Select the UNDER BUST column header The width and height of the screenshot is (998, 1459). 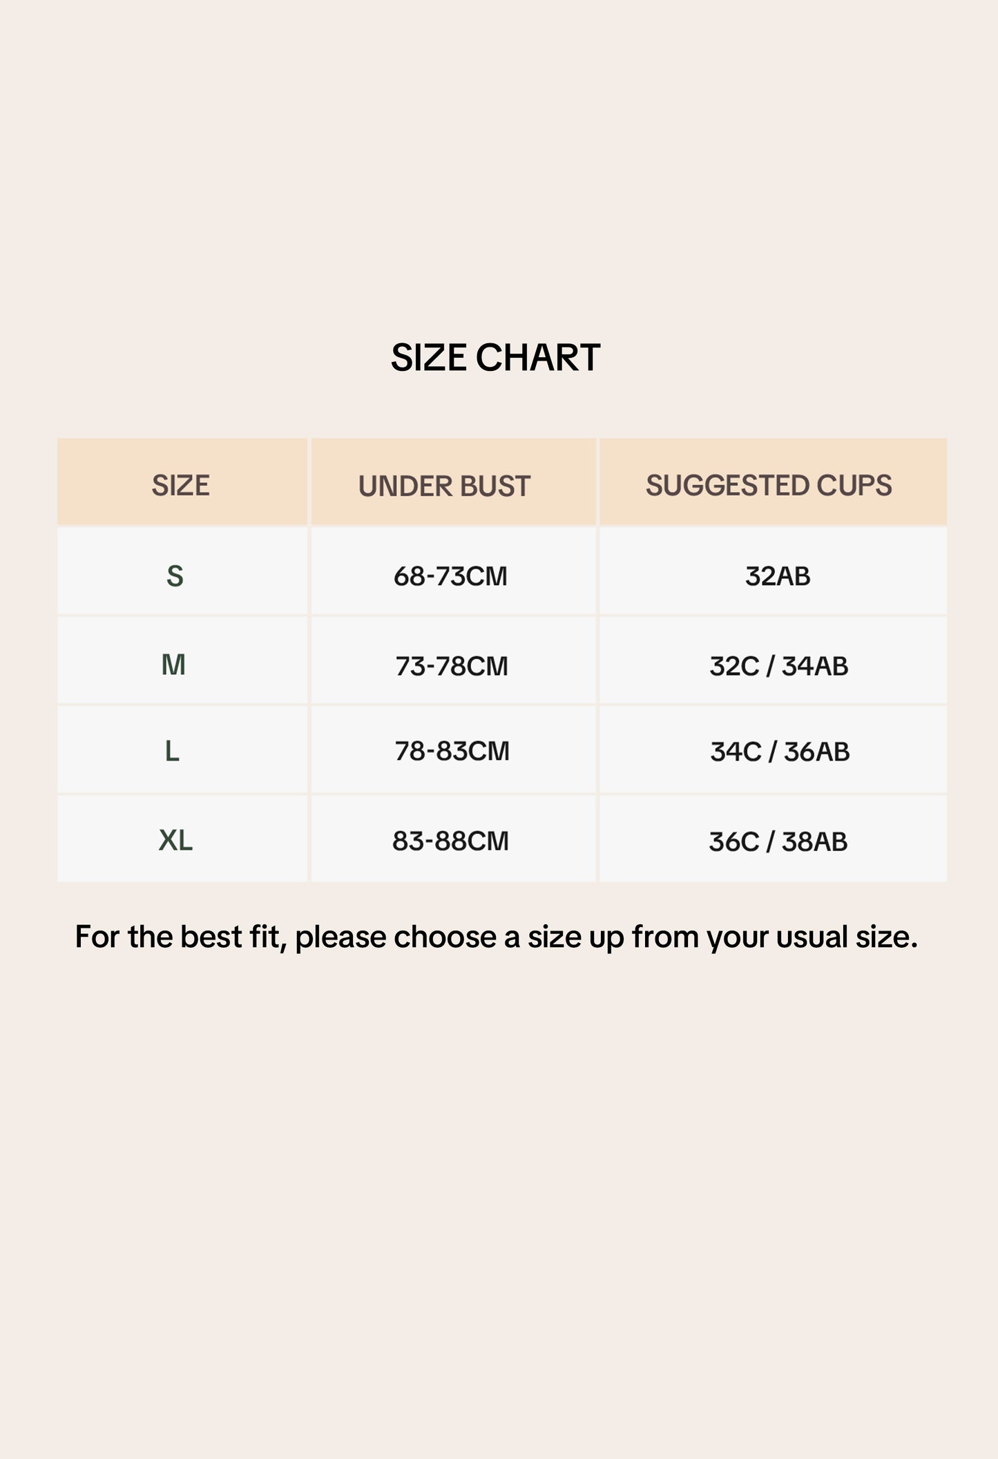pyautogui.click(x=444, y=486)
